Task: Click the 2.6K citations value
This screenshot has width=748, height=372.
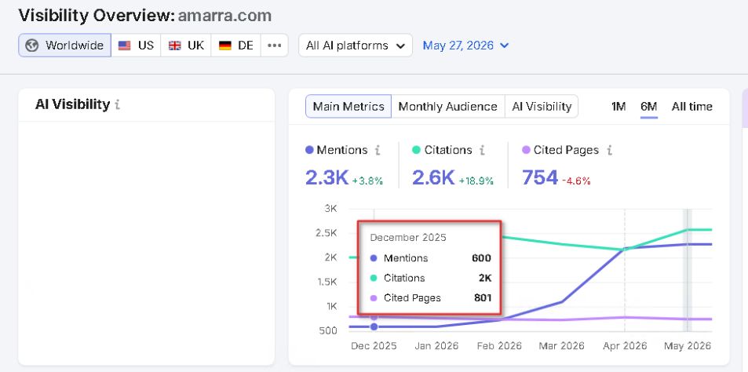Action: pyautogui.click(x=433, y=177)
